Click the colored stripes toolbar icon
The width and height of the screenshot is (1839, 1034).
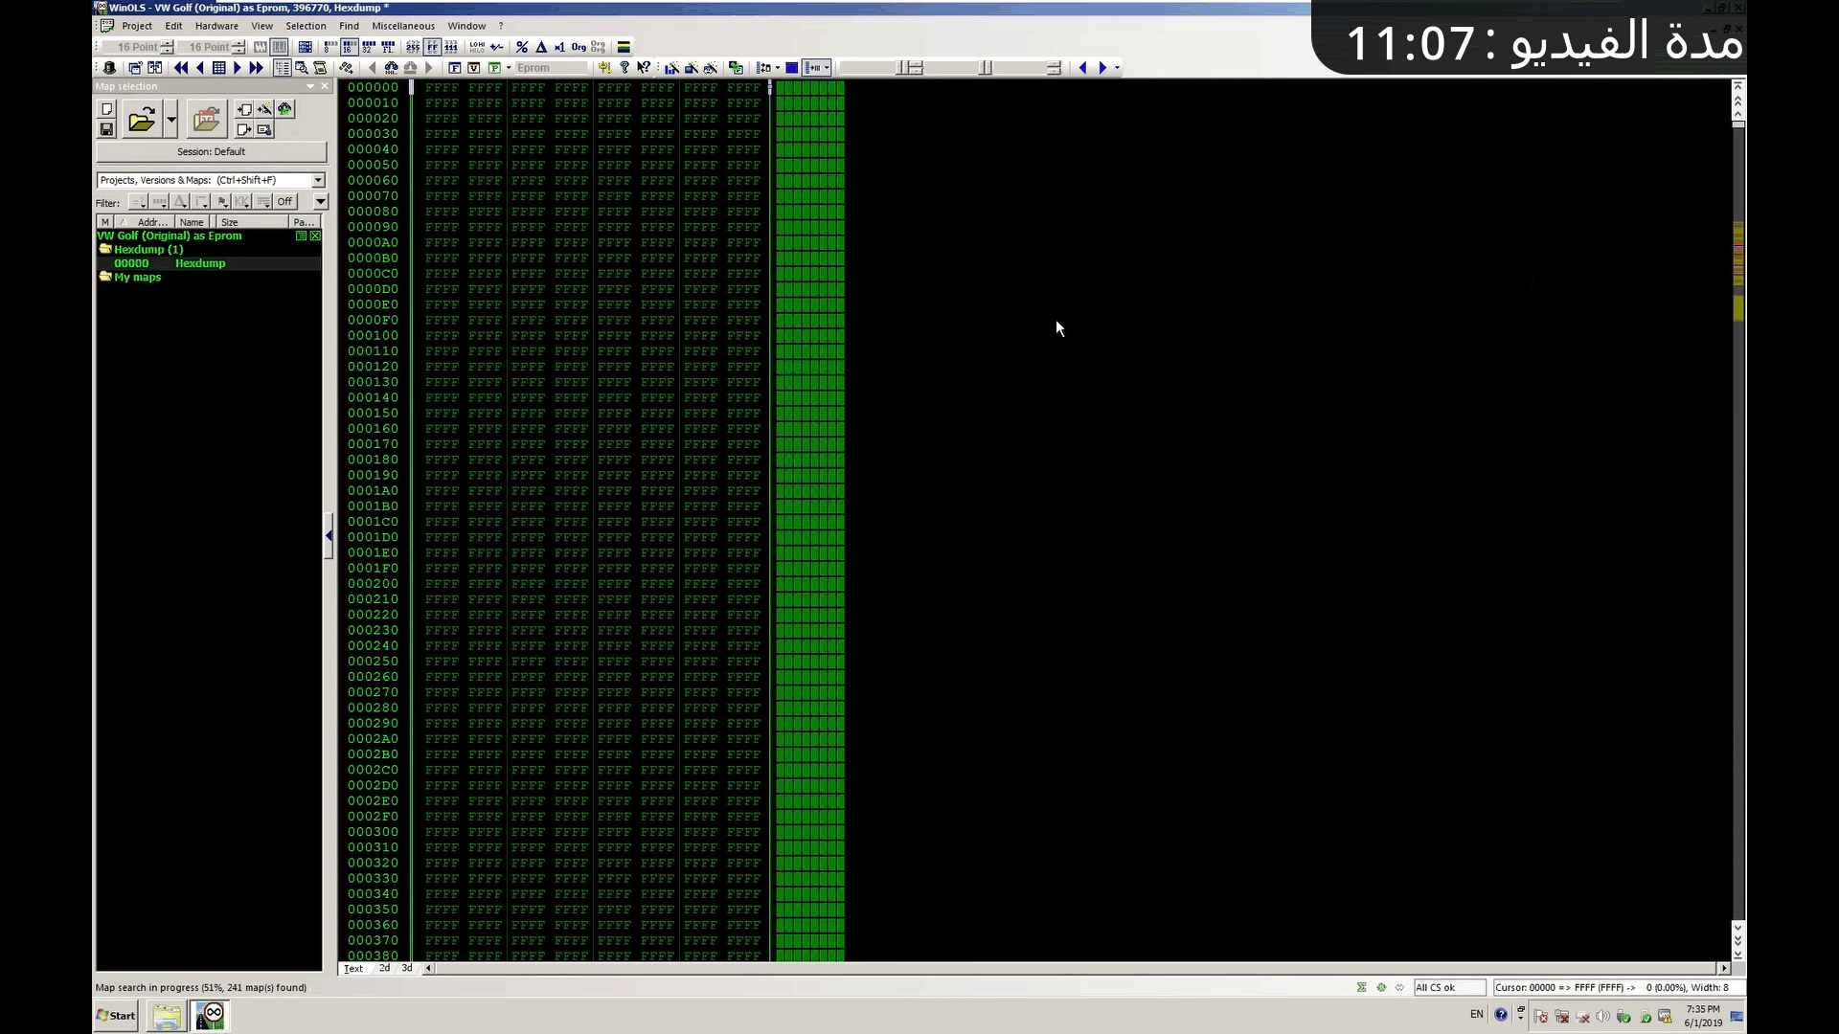[x=624, y=46]
